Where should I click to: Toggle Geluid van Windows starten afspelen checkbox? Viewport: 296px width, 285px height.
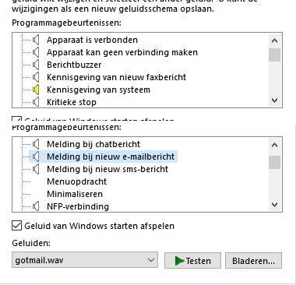(x=16, y=226)
